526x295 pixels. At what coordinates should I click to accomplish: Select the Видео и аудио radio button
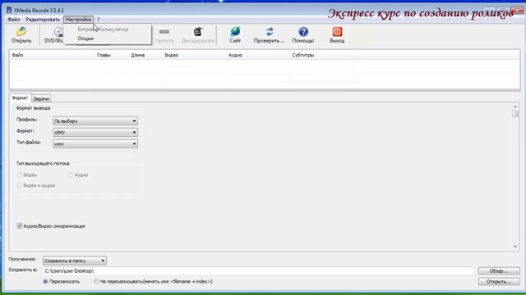(x=20, y=185)
